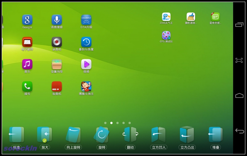Click the 堆叠 label button
Screen dimensions: 247x156
click(216, 147)
